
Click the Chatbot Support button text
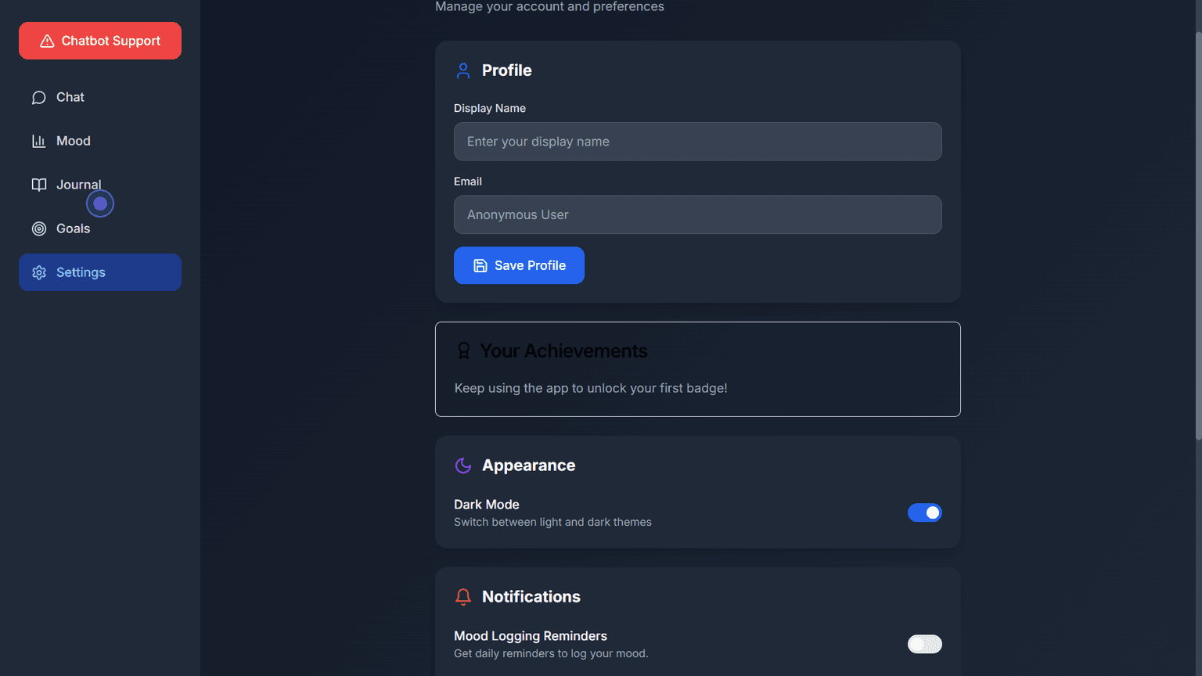pos(111,41)
